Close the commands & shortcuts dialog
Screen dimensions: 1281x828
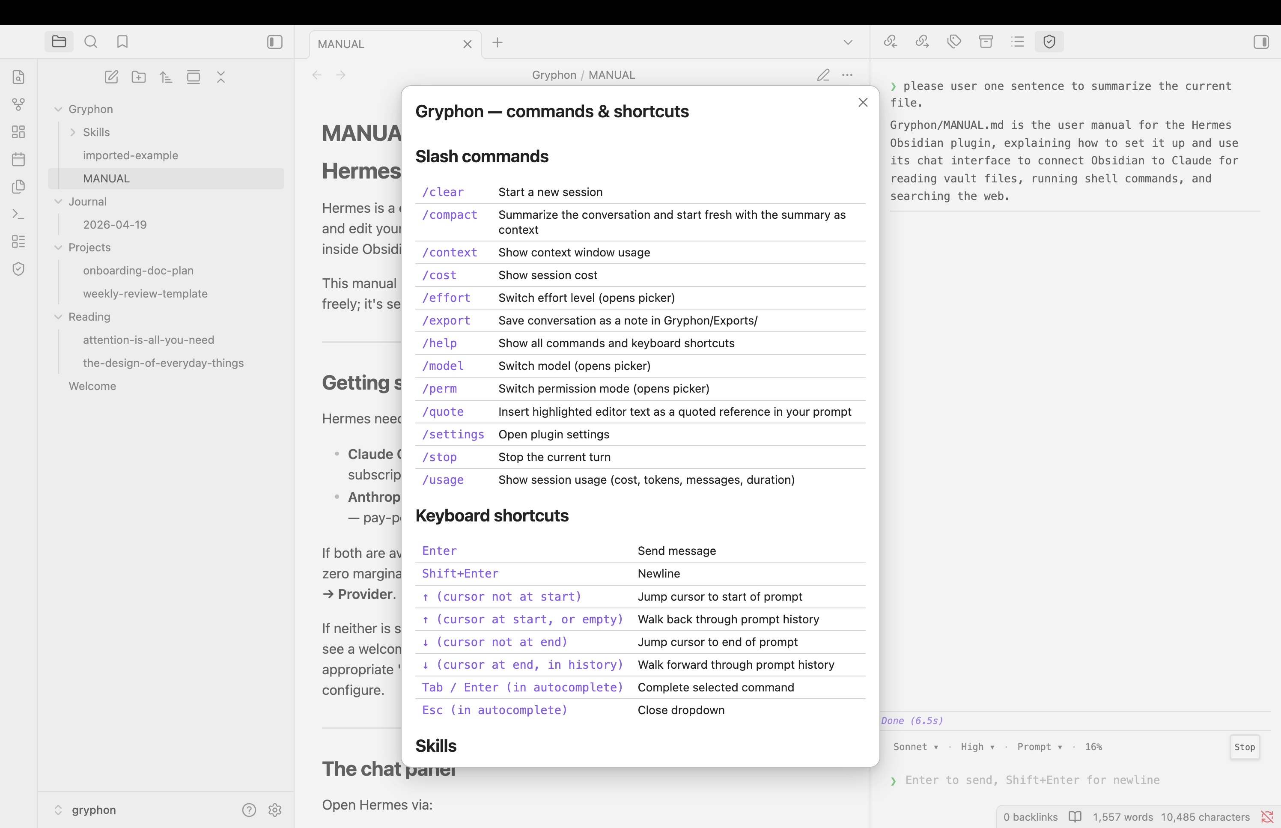863,102
